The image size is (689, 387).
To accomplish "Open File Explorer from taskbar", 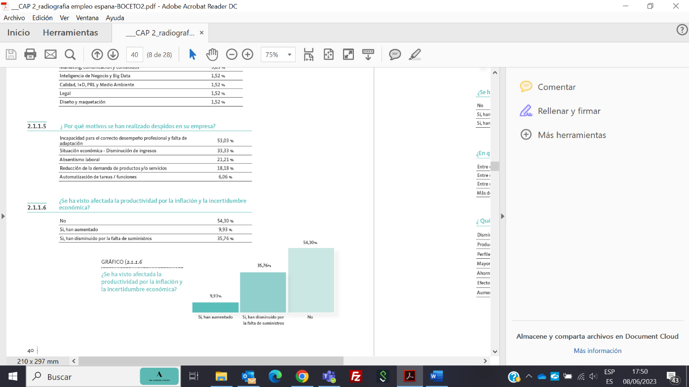I will [x=221, y=377].
